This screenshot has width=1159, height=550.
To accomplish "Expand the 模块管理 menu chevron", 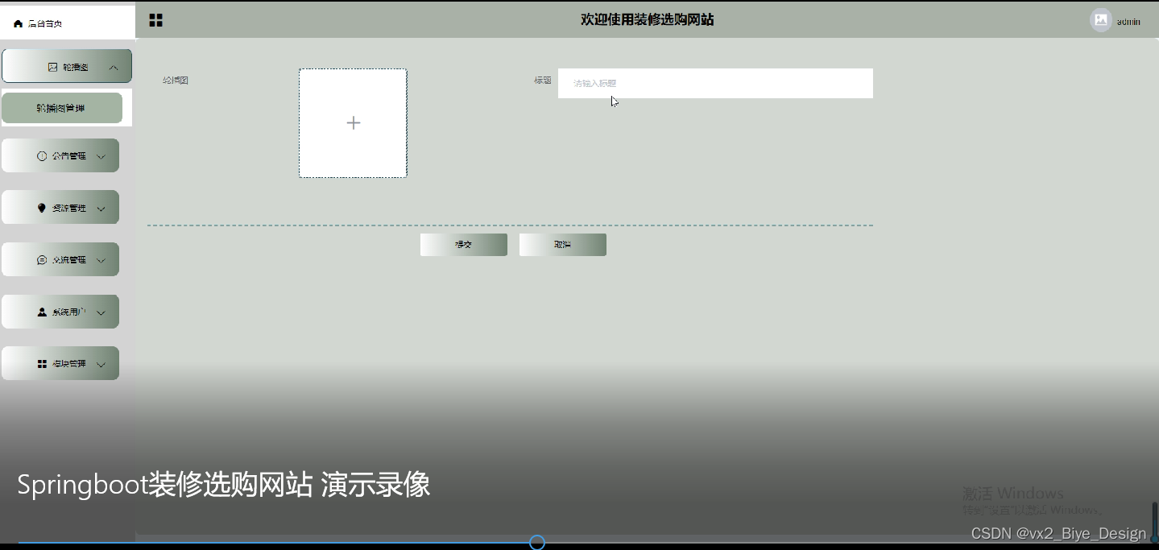I will coord(101,364).
